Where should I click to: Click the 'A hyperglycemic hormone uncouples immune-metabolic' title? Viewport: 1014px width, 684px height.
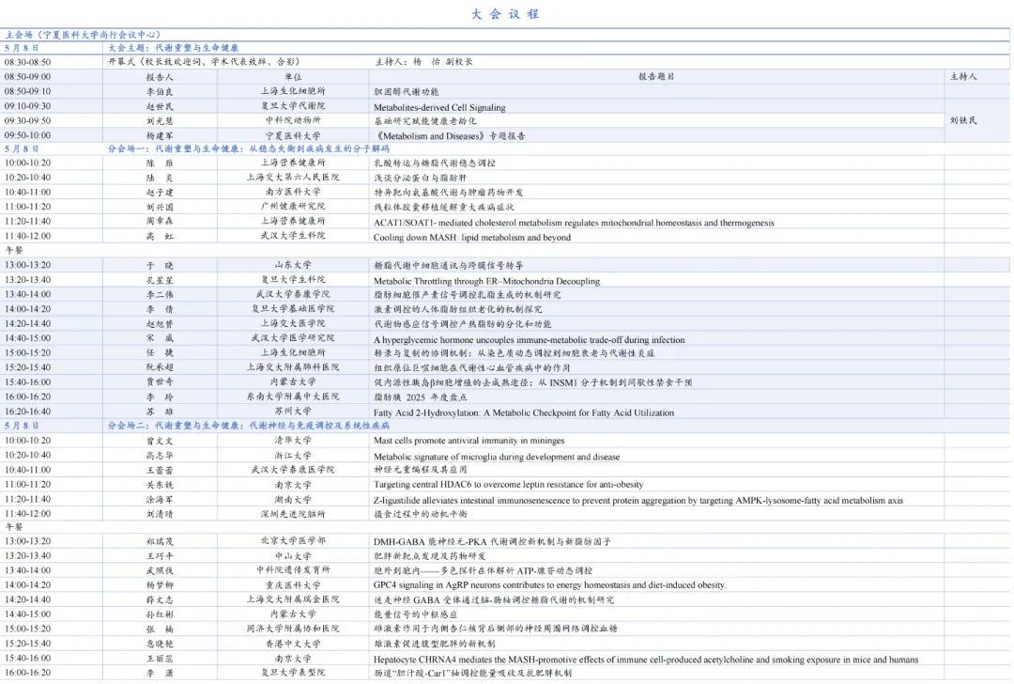529,340
